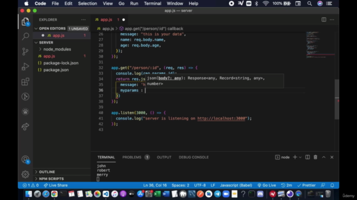The height and width of the screenshot is (200, 357).
Task: Switch to the Debug Console tab
Action: tap(194, 157)
